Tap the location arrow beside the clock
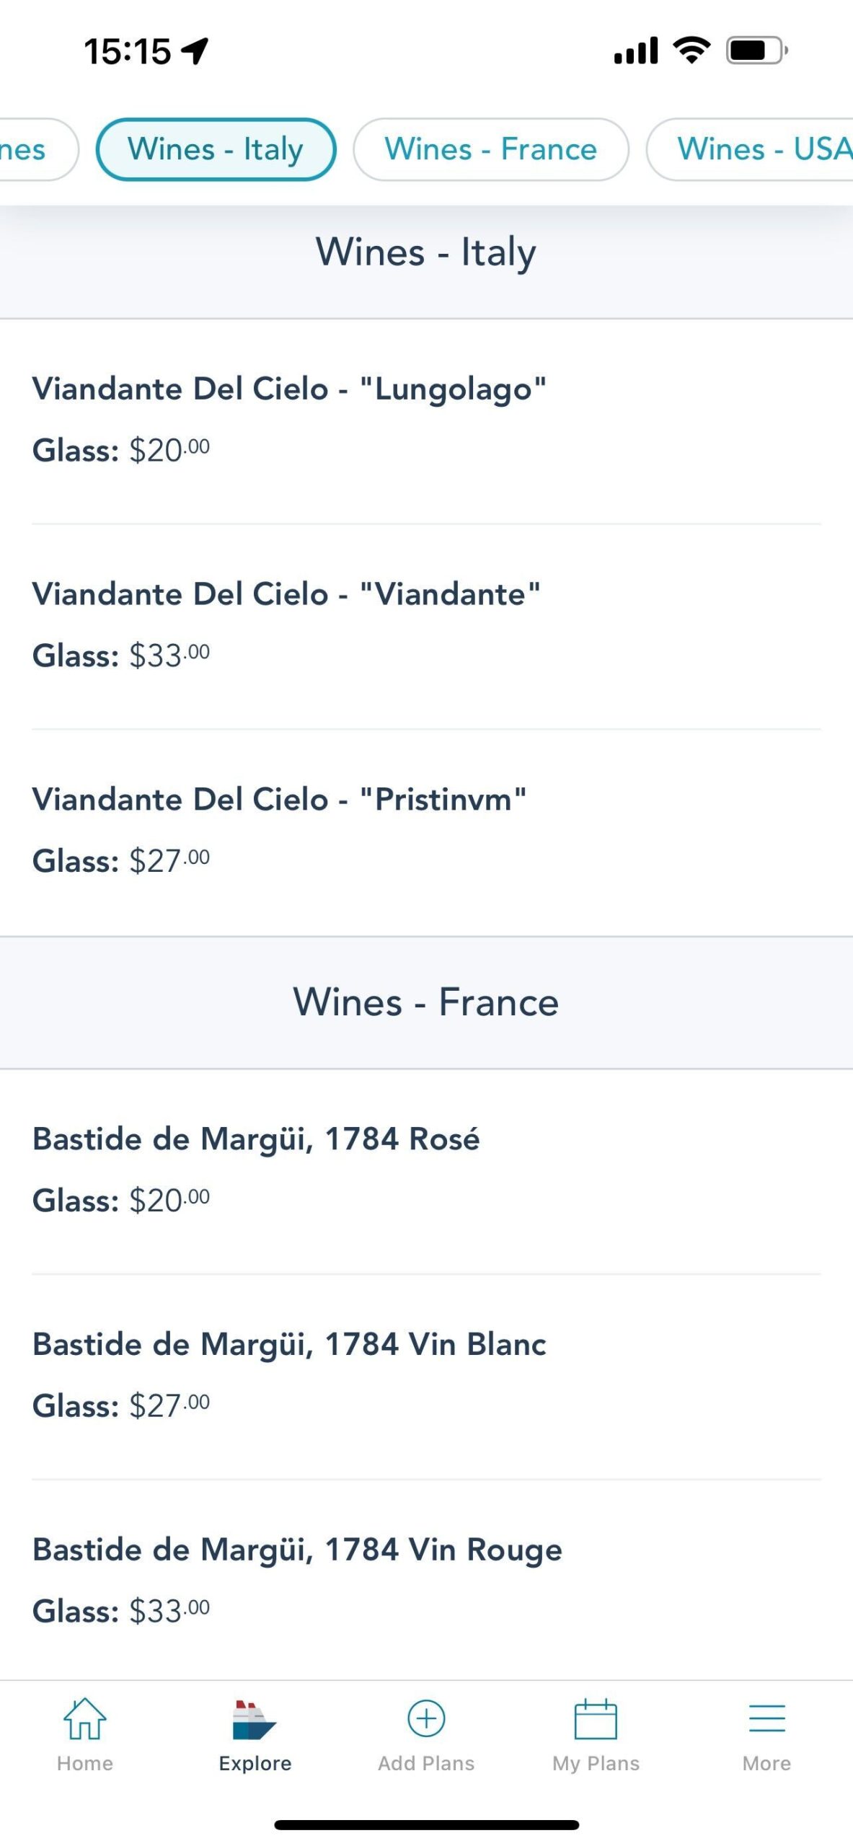The height and width of the screenshot is (1846, 853). click(195, 51)
